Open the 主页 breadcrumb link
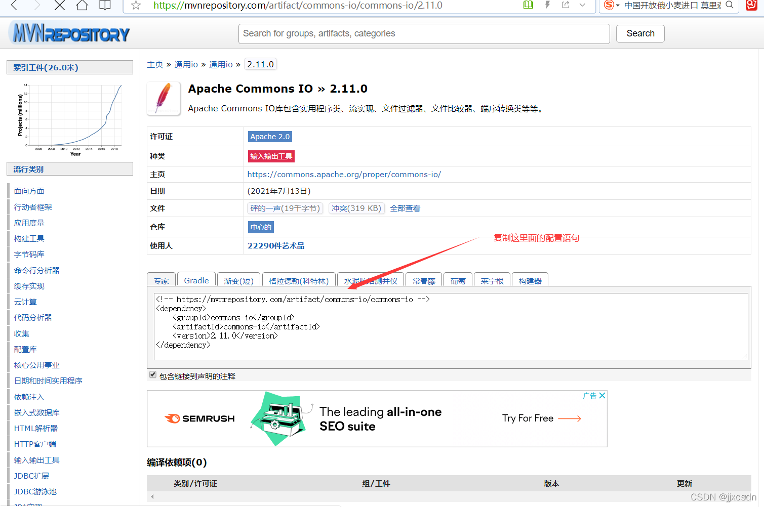The image size is (764, 507). click(x=155, y=65)
